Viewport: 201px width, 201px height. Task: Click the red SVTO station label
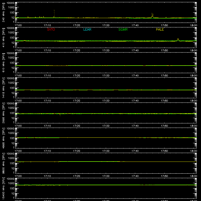[x=51, y=29]
